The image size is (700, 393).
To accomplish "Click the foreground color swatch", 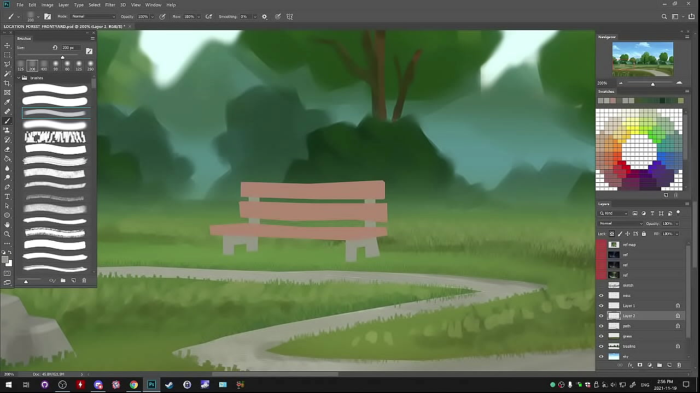I will [x=5, y=260].
